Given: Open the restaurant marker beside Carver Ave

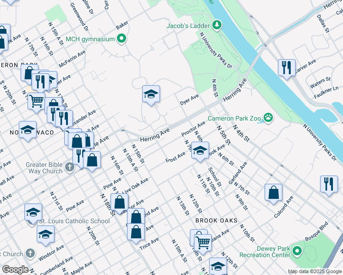Looking at the screenshot, I should click(287, 68).
